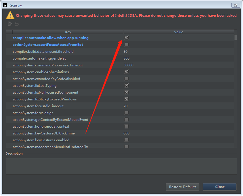Select actionSystem.keyGestures.enabled key
243x196 pixels.
click(41, 140)
